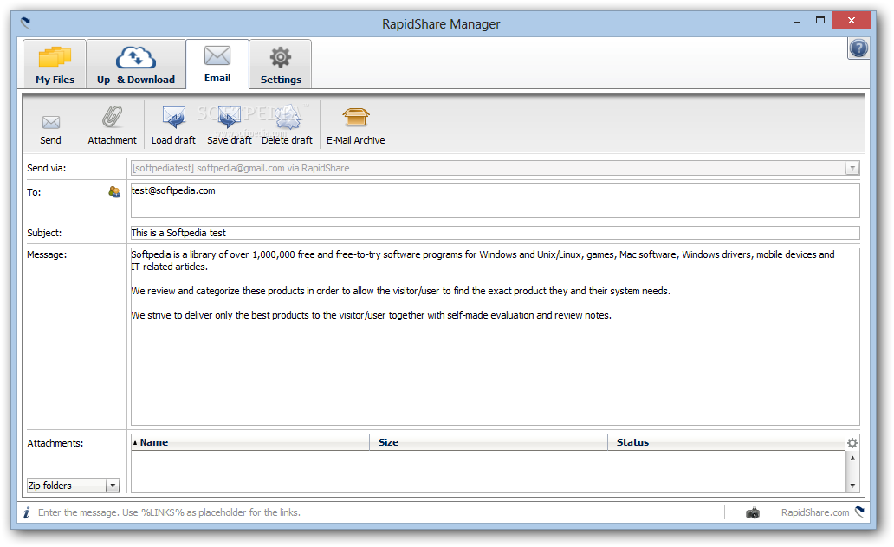The width and height of the screenshot is (894, 547).
Task: Click the To recipients field
Action: tap(495, 201)
